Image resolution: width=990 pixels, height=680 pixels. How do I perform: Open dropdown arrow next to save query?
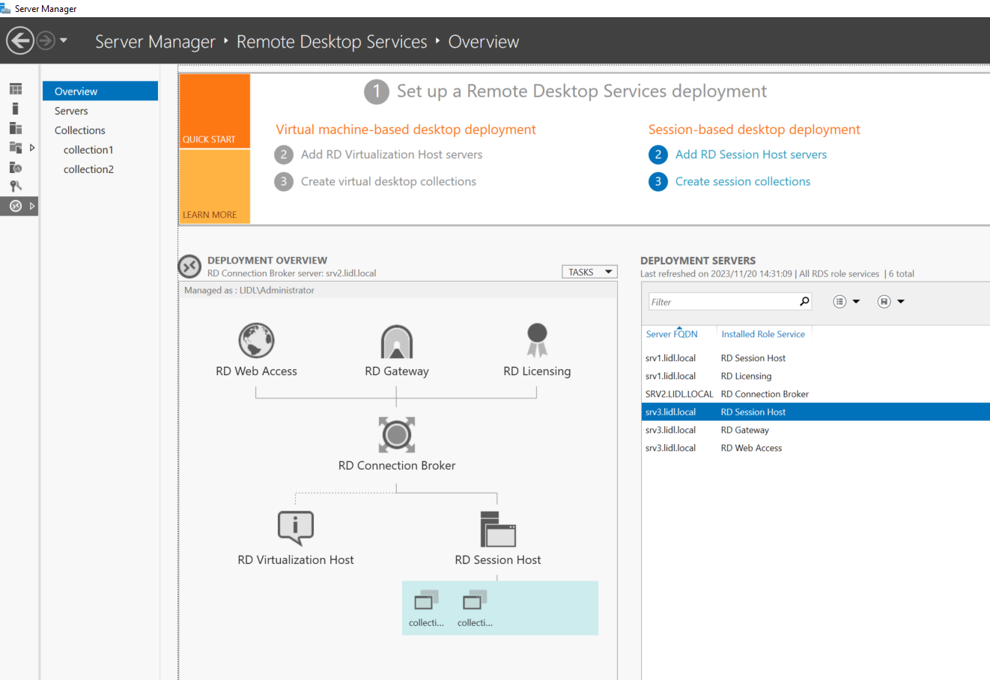pos(901,302)
